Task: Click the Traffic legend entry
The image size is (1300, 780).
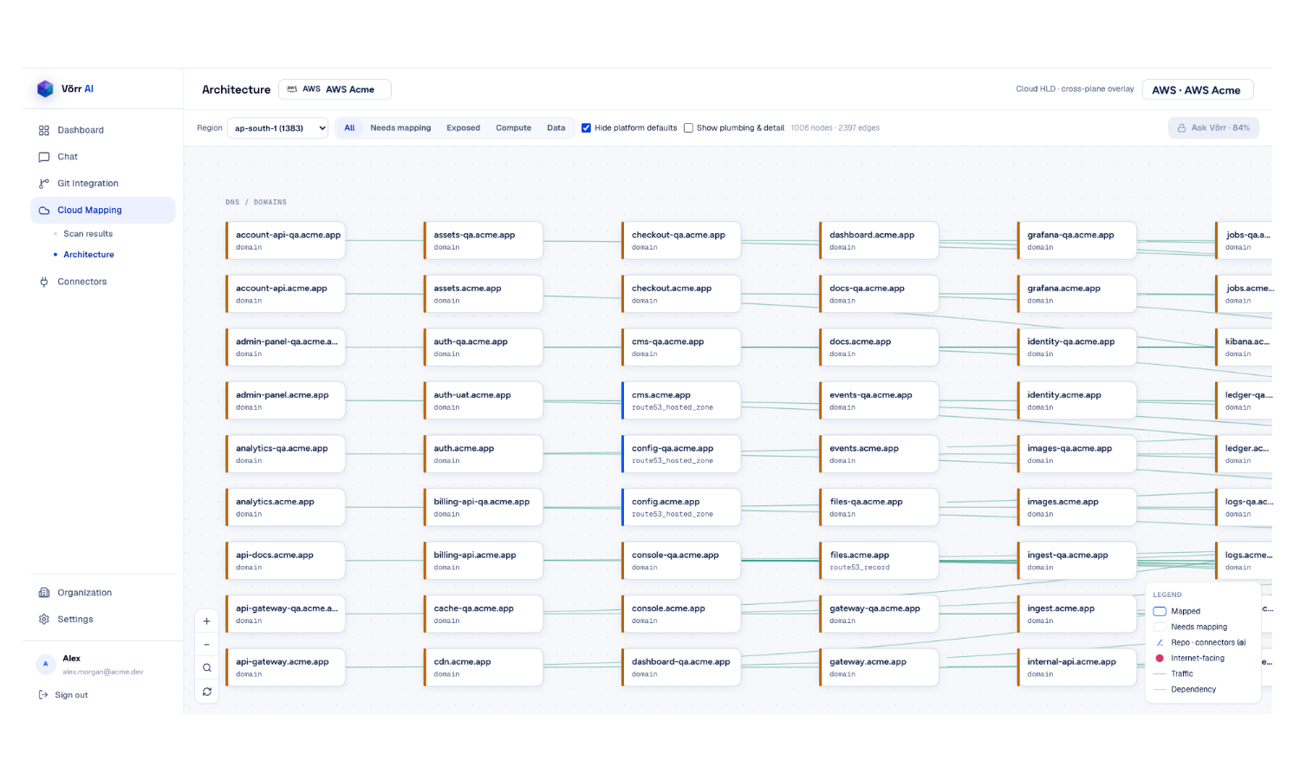Action: click(x=1173, y=674)
